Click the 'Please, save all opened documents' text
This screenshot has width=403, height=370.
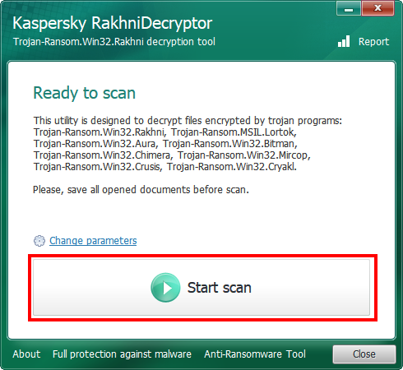[141, 190]
